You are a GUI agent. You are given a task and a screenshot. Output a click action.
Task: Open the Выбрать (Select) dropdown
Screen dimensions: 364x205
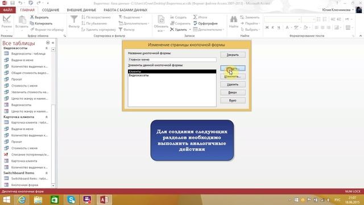point(250,30)
